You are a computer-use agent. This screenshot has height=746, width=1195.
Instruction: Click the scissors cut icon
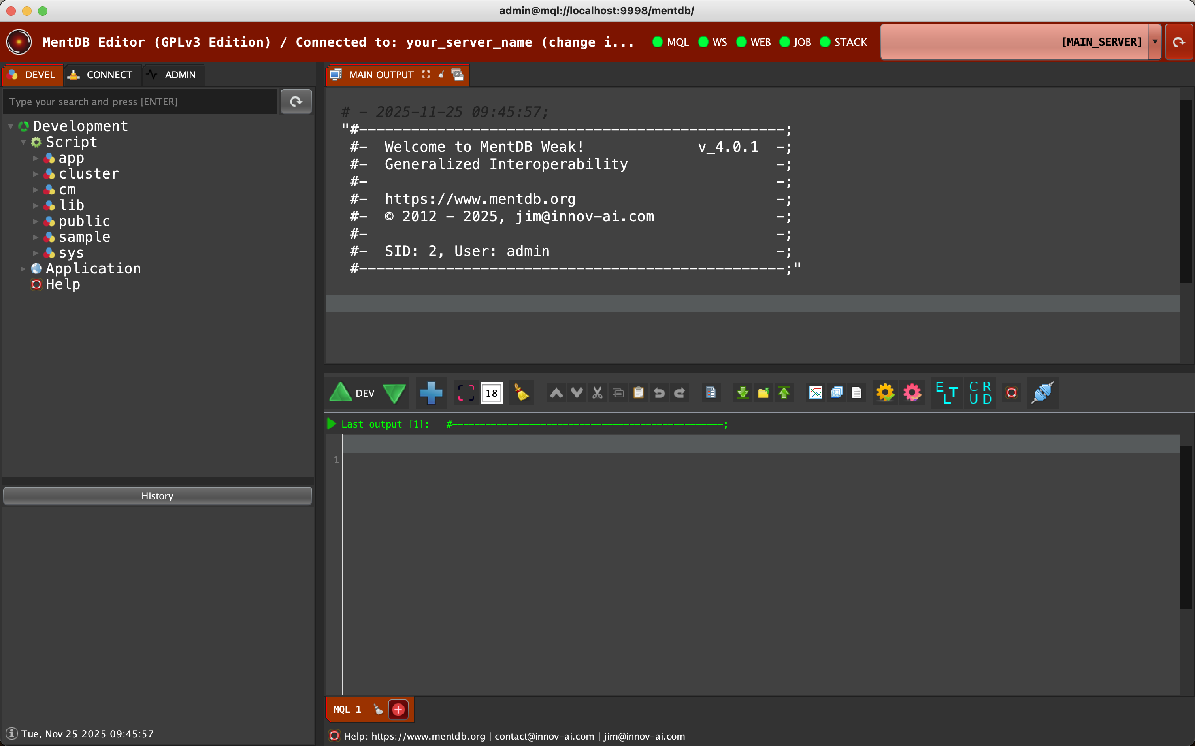597,393
